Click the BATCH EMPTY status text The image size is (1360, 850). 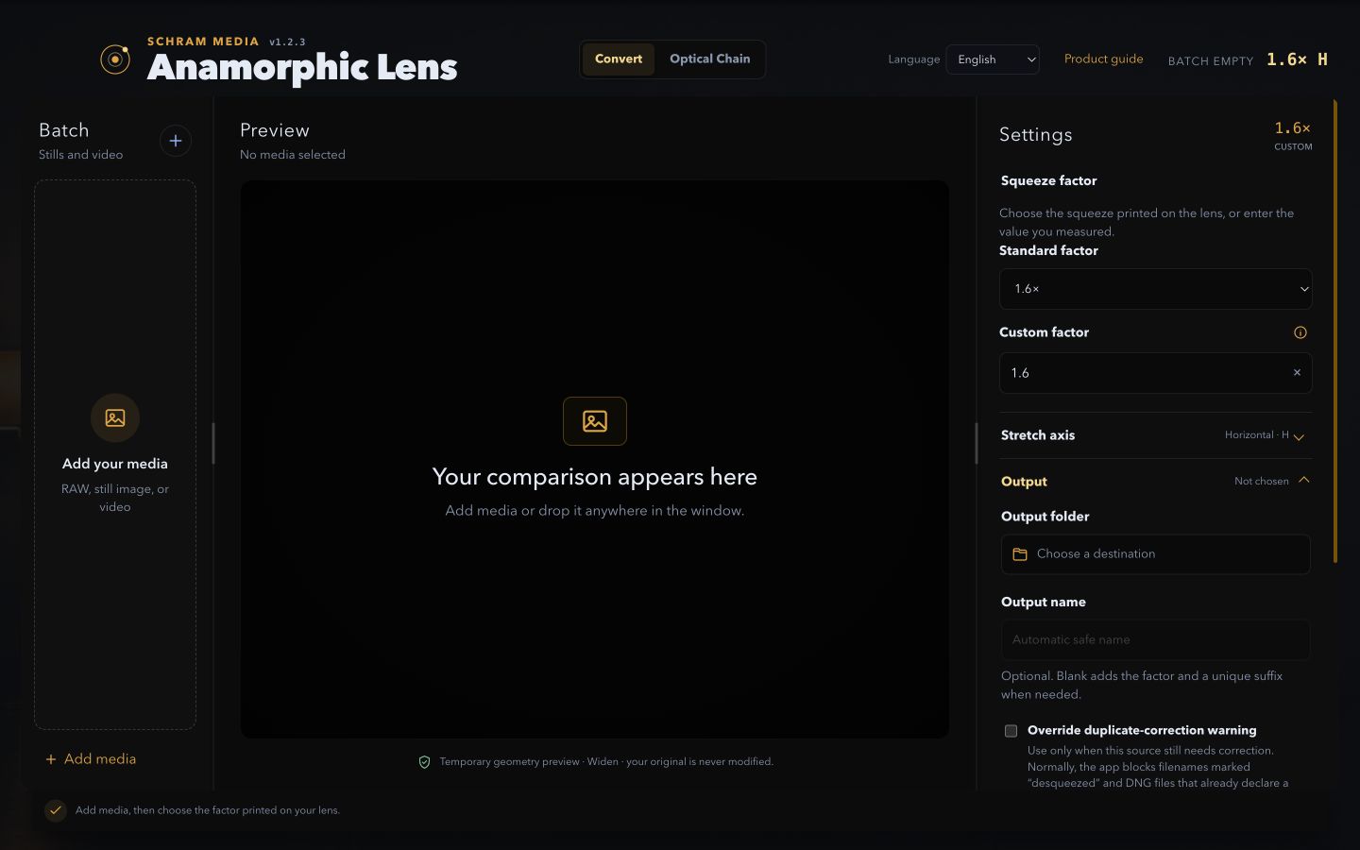click(x=1211, y=60)
